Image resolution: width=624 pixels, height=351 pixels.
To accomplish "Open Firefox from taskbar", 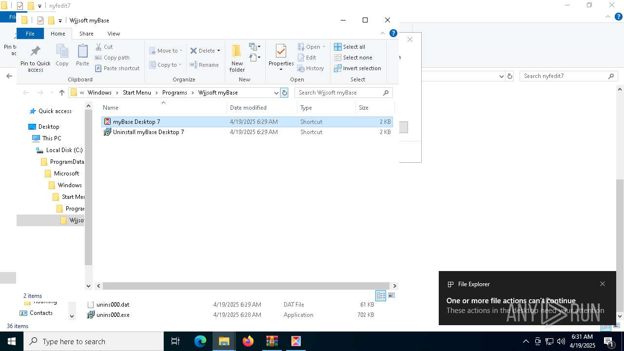I will [248, 341].
